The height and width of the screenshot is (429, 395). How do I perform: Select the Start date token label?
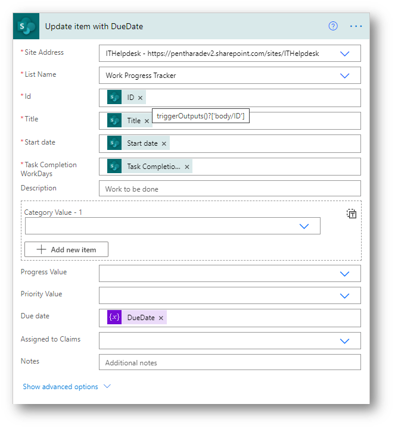tap(142, 143)
